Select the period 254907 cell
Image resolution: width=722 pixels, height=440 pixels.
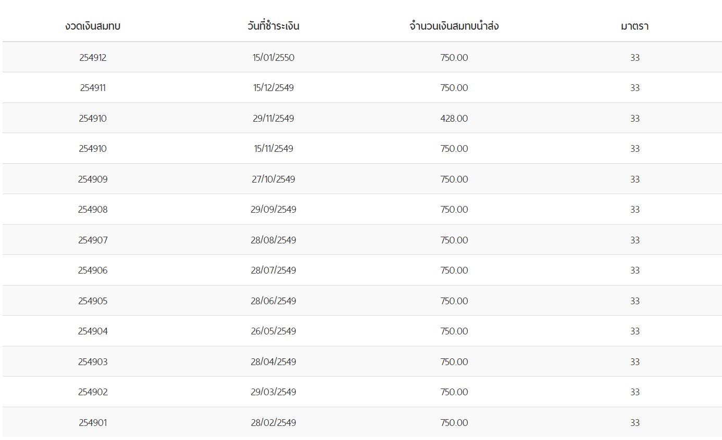click(93, 240)
